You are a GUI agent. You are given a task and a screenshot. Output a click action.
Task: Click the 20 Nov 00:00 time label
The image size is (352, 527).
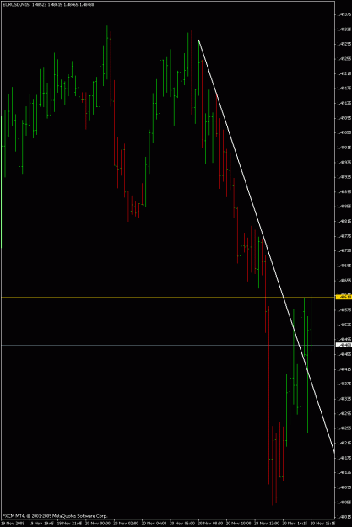click(x=97, y=524)
